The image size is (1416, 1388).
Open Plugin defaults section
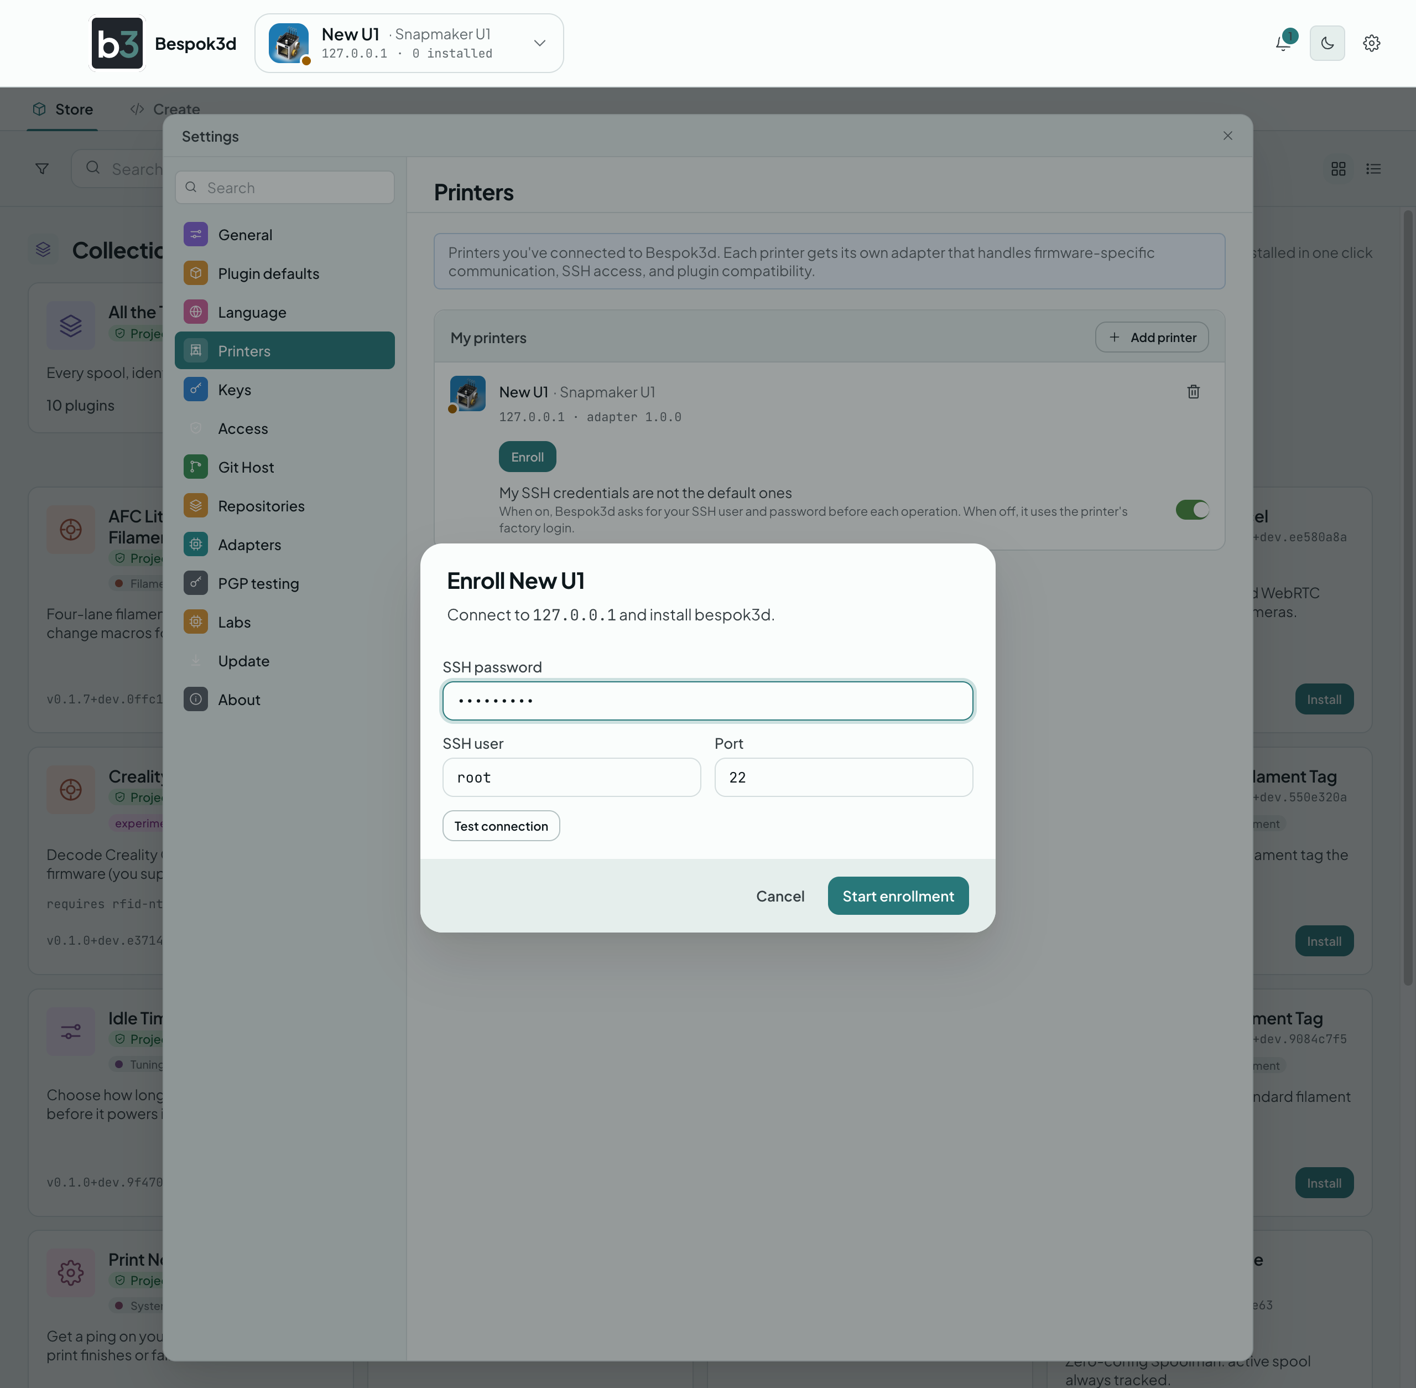pos(285,273)
